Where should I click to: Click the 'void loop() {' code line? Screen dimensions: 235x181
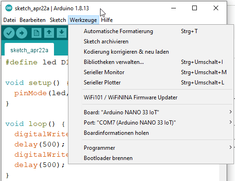(x=35, y=124)
